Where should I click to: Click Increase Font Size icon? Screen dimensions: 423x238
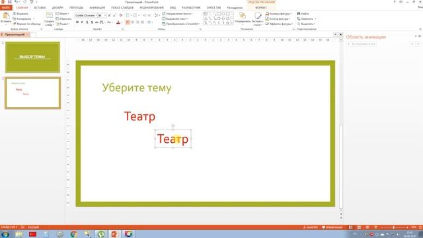[x=110, y=15]
